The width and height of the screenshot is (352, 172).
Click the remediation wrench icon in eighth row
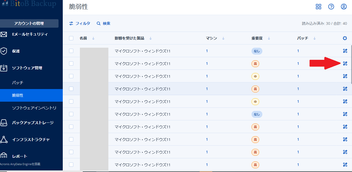click(x=345, y=139)
